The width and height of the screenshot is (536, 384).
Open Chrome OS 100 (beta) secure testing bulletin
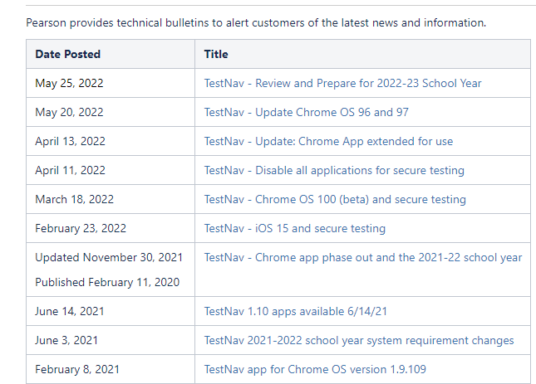pyautogui.click(x=335, y=199)
